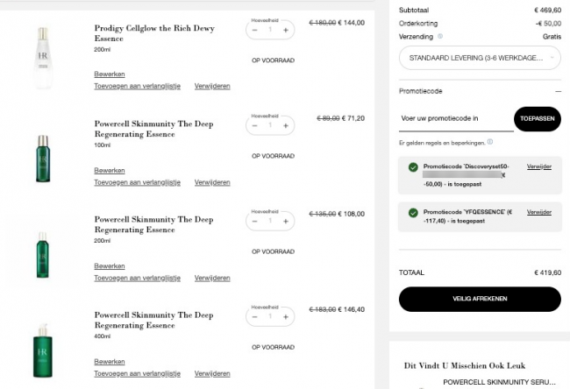Click info icon beside rules and restrictions text
570x389 pixels.
[x=490, y=142]
